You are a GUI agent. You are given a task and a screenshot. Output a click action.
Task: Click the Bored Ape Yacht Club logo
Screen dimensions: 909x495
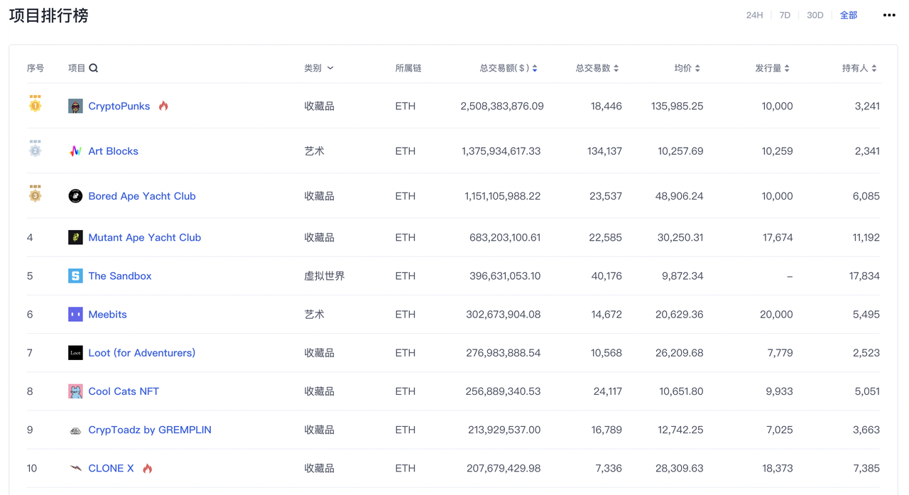(75, 196)
